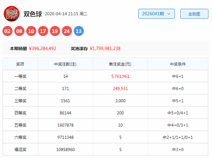Open the 2026041期 issue dropdown
This screenshot has width=212, height=158.
pyautogui.click(x=156, y=14)
